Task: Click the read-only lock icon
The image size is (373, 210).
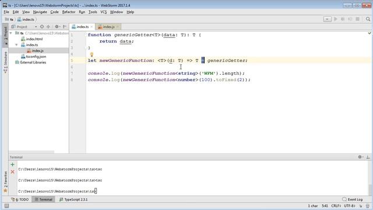Action: click(361, 206)
